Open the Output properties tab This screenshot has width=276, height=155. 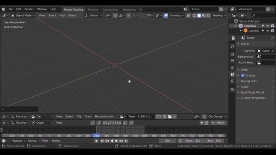pos(232,61)
